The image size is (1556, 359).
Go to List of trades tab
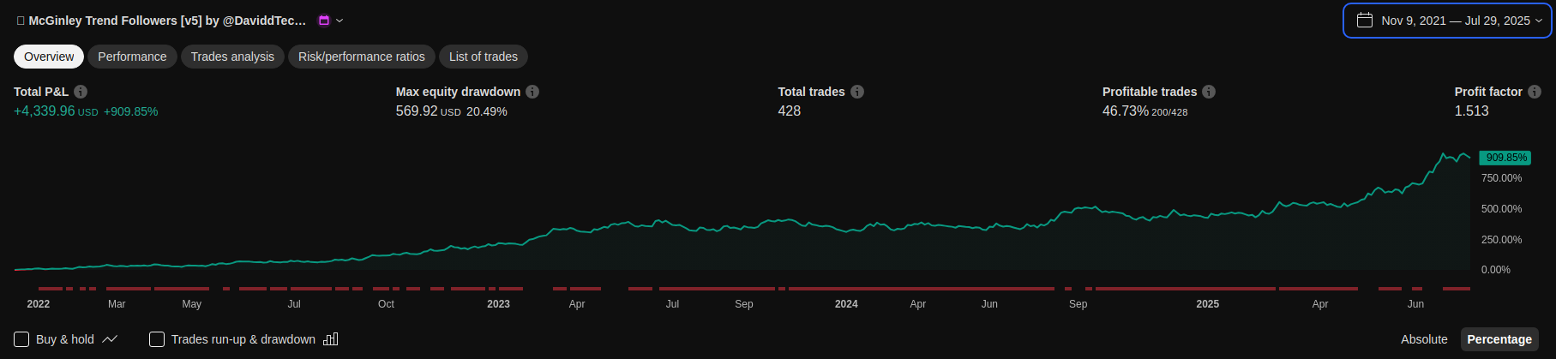point(484,57)
